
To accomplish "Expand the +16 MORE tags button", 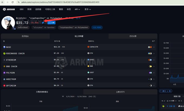I will [97, 27].
